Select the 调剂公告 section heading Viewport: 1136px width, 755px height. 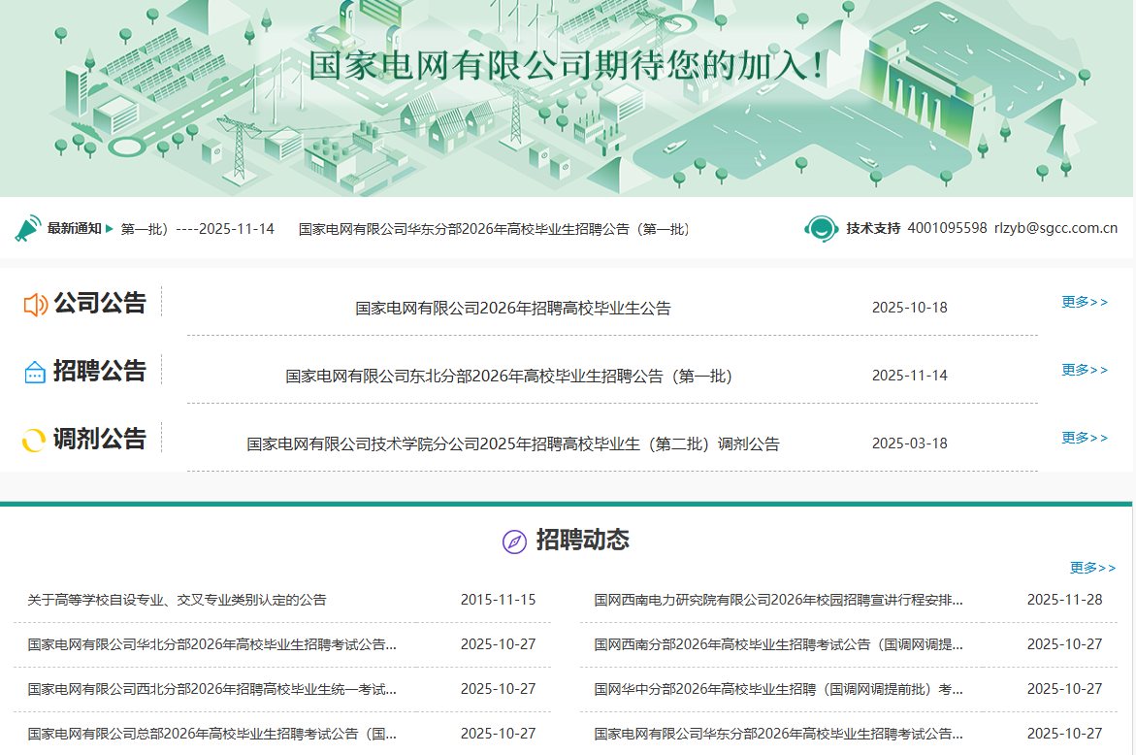[x=99, y=439]
